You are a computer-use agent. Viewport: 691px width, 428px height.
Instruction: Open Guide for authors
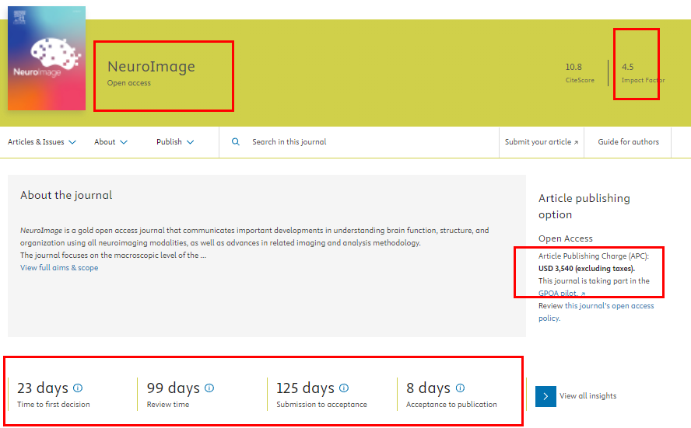pos(628,142)
